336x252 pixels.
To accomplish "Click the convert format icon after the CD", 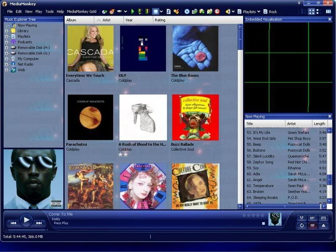I will pyautogui.click(x=194, y=12).
